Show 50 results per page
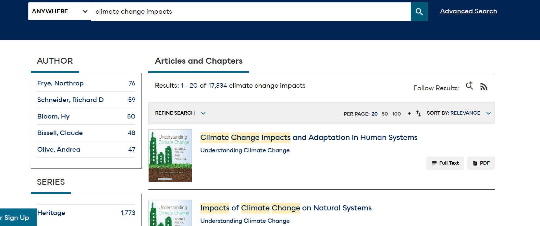The height and width of the screenshot is (226, 540). [385, 114]
